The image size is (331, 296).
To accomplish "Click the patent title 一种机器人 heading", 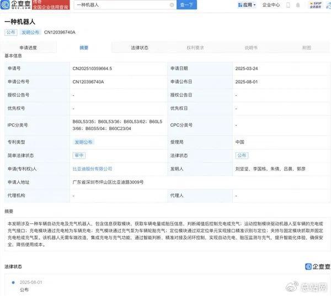I will tap(20, 21).
